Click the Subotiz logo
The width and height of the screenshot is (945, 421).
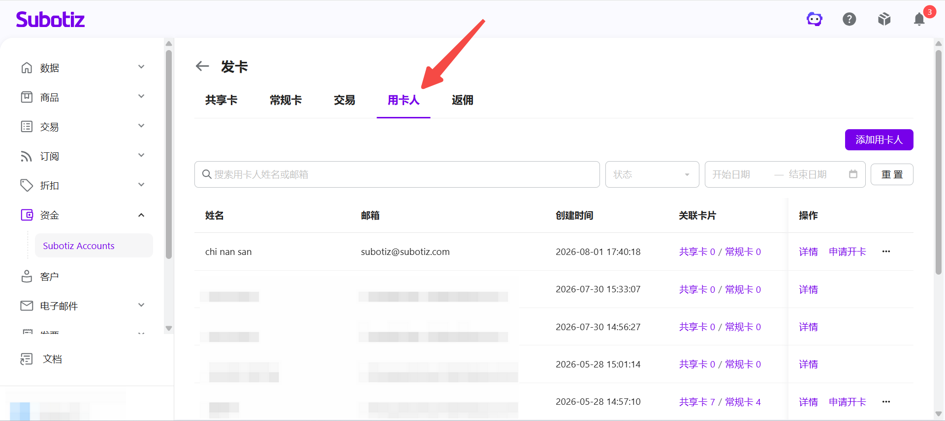tap(50, 19)
